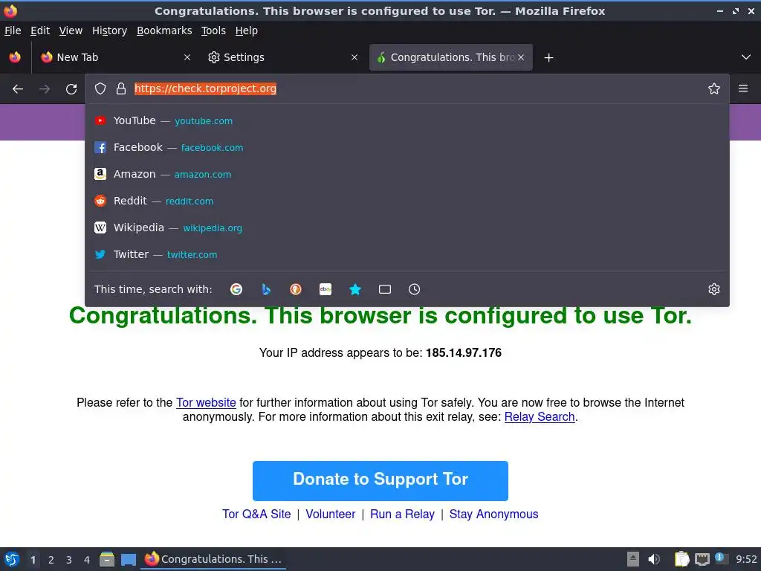Click the Firefox View icon in tab bar
The height and width of the screenshot is (571, 761).
[15, 57]
